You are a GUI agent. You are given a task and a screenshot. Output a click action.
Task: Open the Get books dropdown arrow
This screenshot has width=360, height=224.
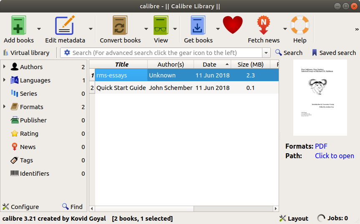point(218,29)
